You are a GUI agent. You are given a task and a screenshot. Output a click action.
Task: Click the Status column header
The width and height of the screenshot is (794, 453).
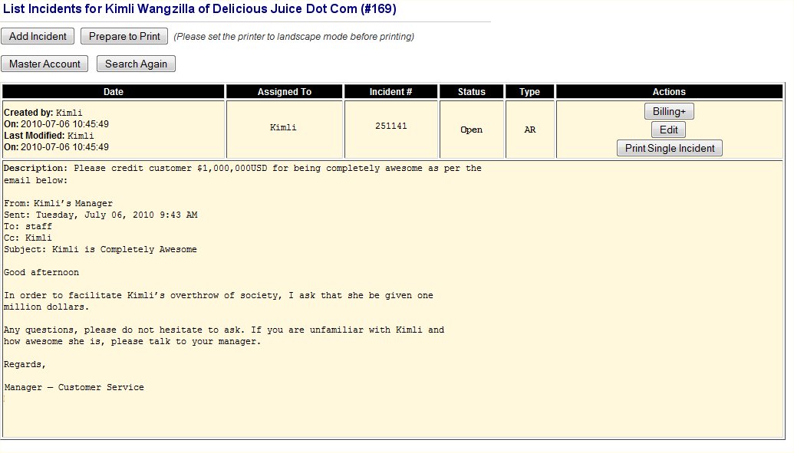tap(471, 92)
